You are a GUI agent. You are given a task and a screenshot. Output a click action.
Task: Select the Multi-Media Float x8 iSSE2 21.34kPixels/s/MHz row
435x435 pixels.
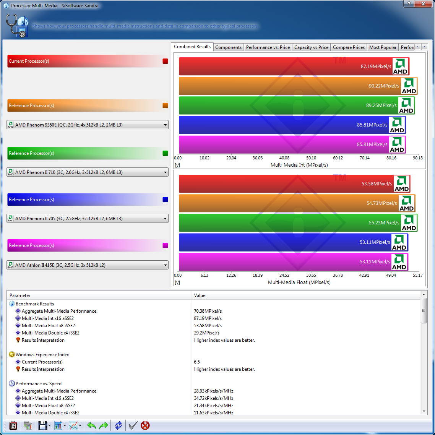214,405
